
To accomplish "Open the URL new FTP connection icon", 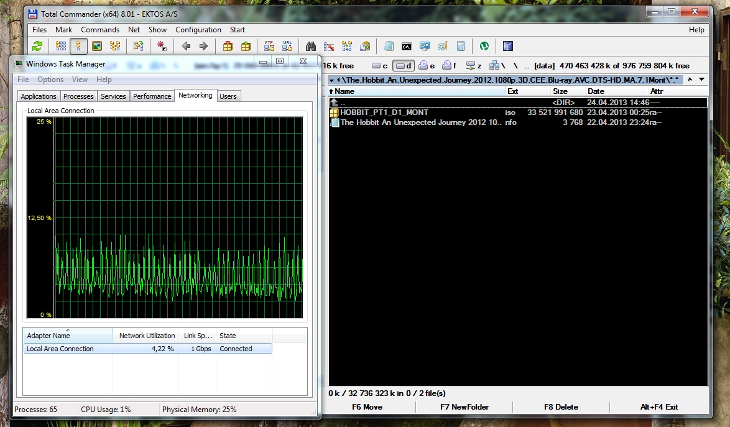I will [287, 46].
